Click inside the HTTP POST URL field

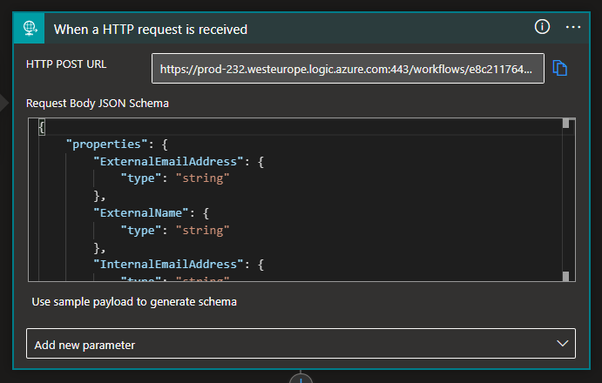[x=348, y=68]
